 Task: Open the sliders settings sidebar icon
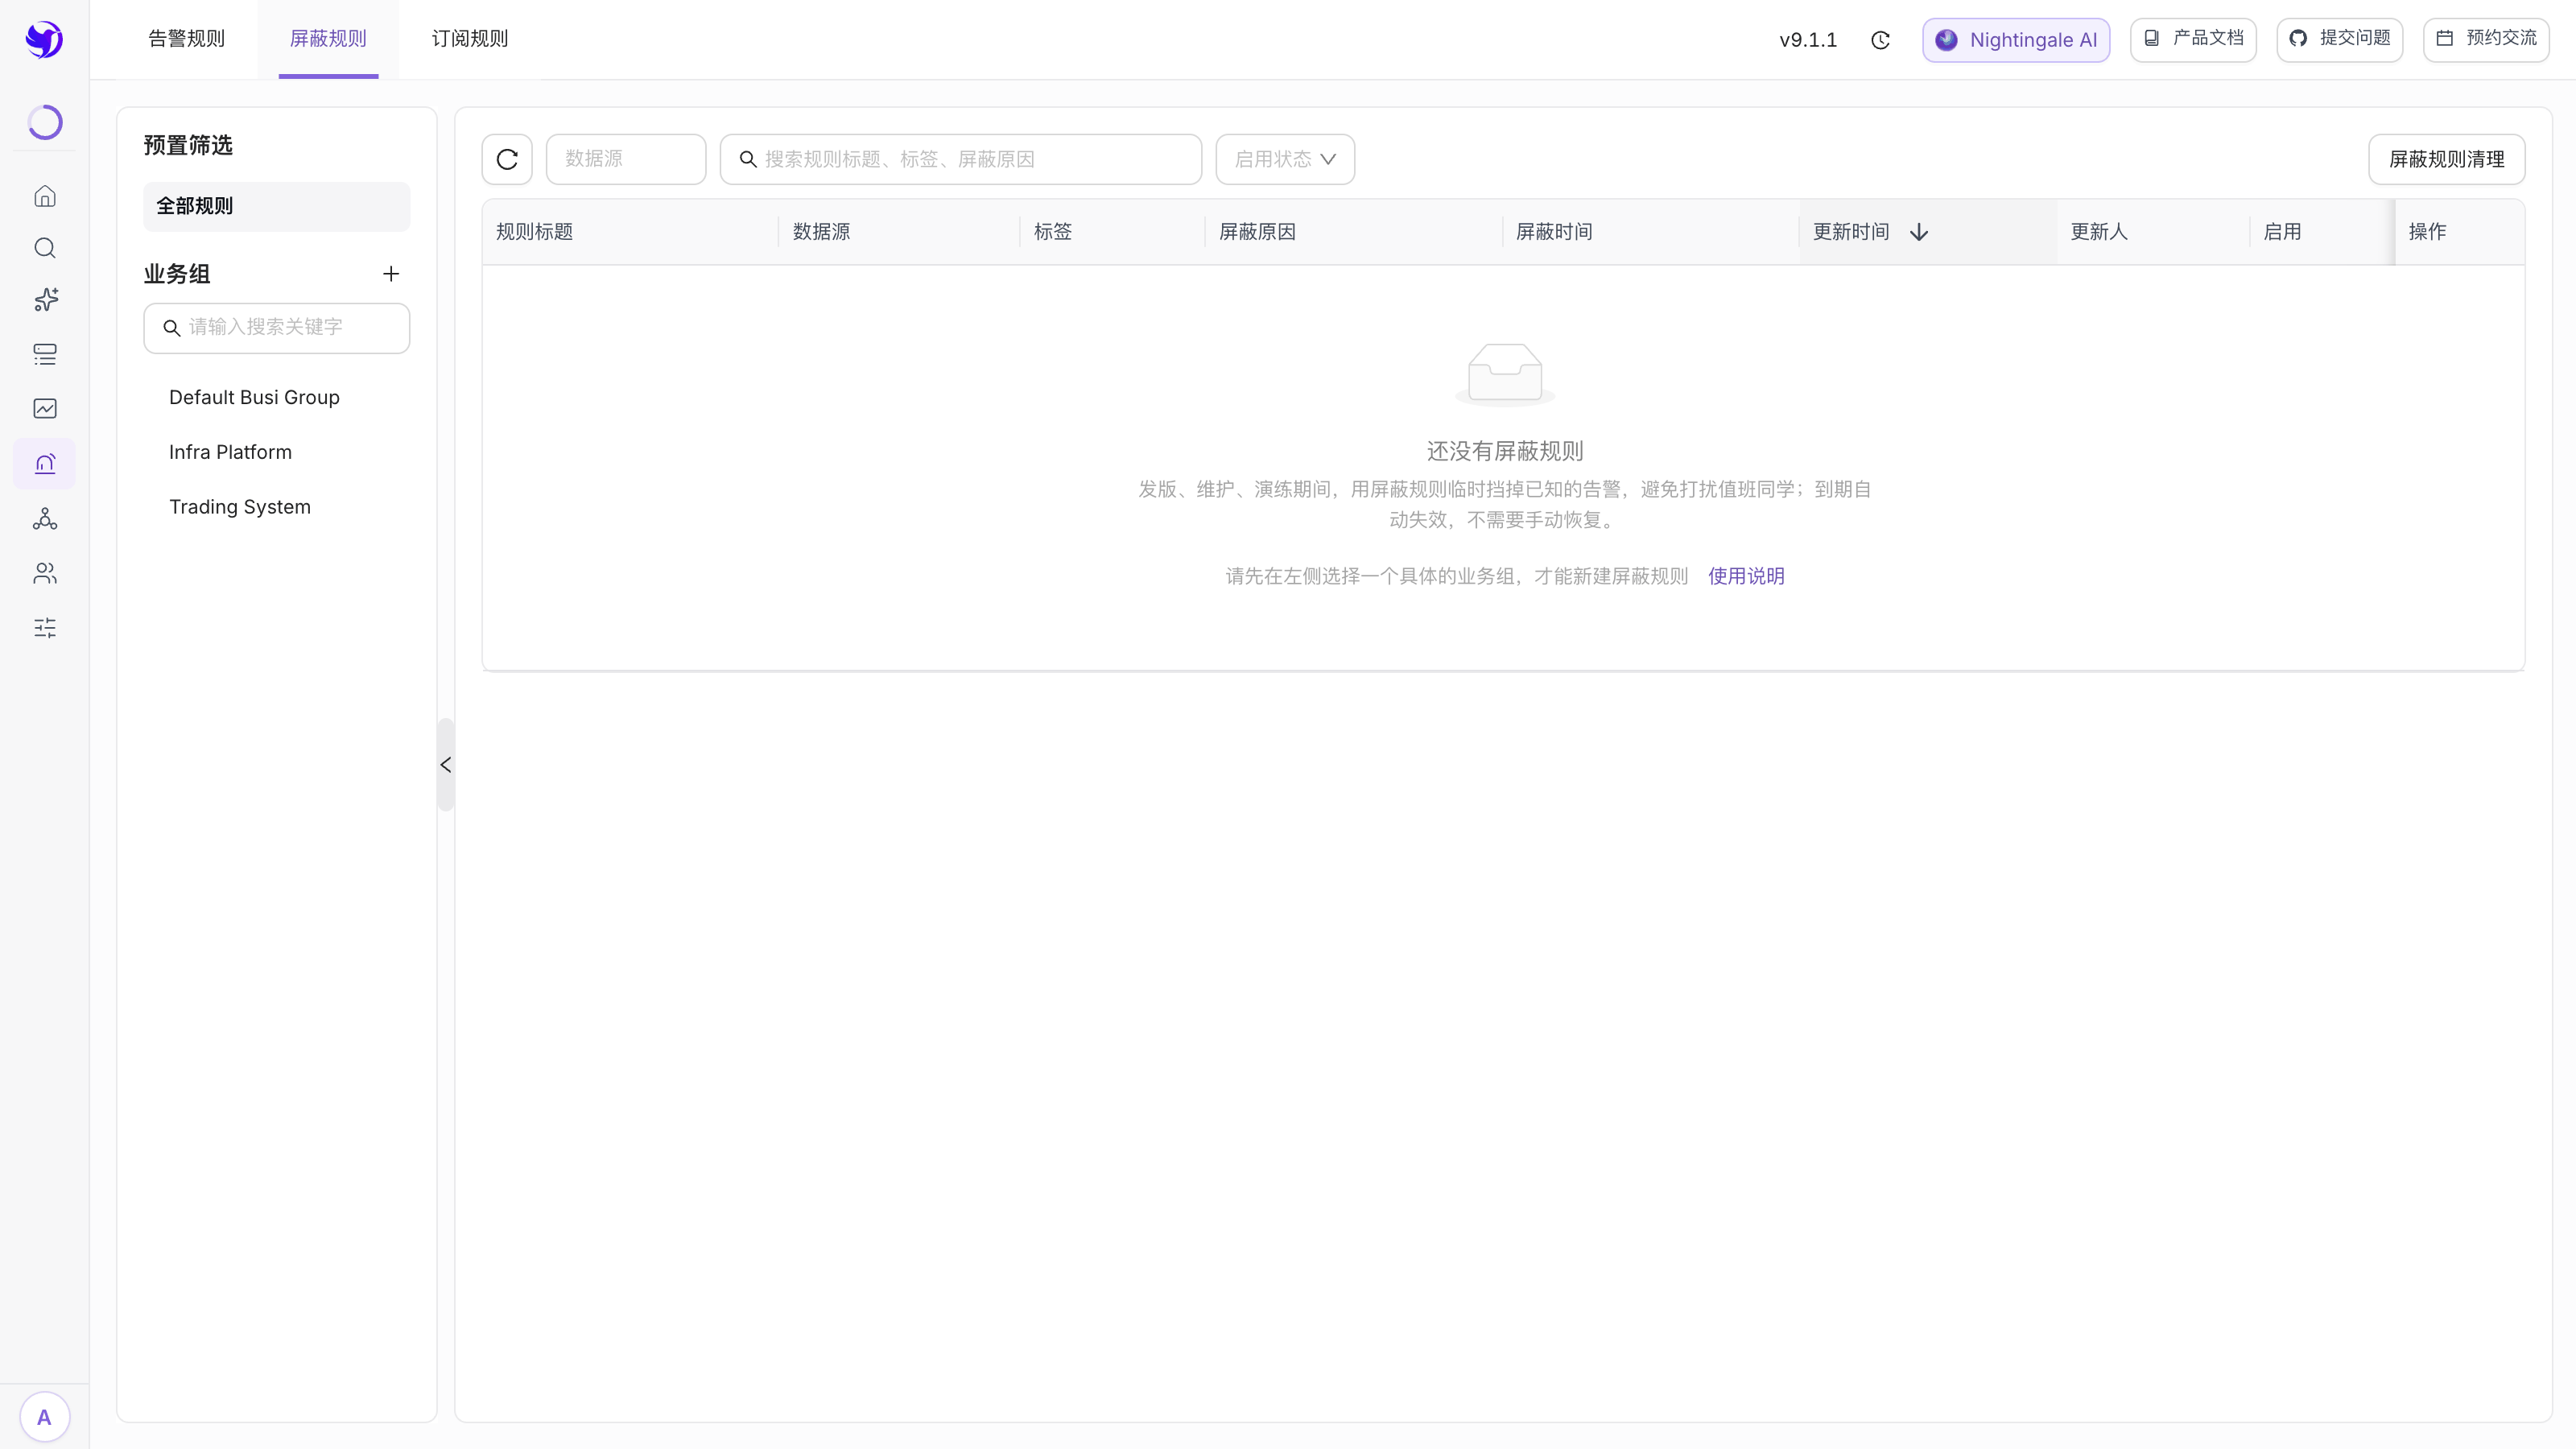(x=45, y=628)
